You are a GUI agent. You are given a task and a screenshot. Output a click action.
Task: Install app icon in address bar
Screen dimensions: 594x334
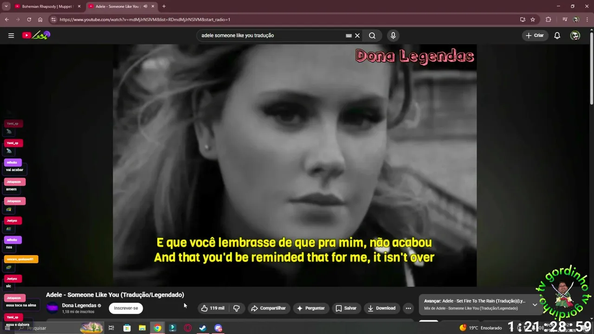(523, 19)
